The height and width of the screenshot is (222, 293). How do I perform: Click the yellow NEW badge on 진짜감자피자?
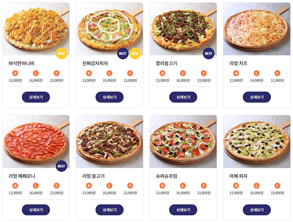(135, 54)
